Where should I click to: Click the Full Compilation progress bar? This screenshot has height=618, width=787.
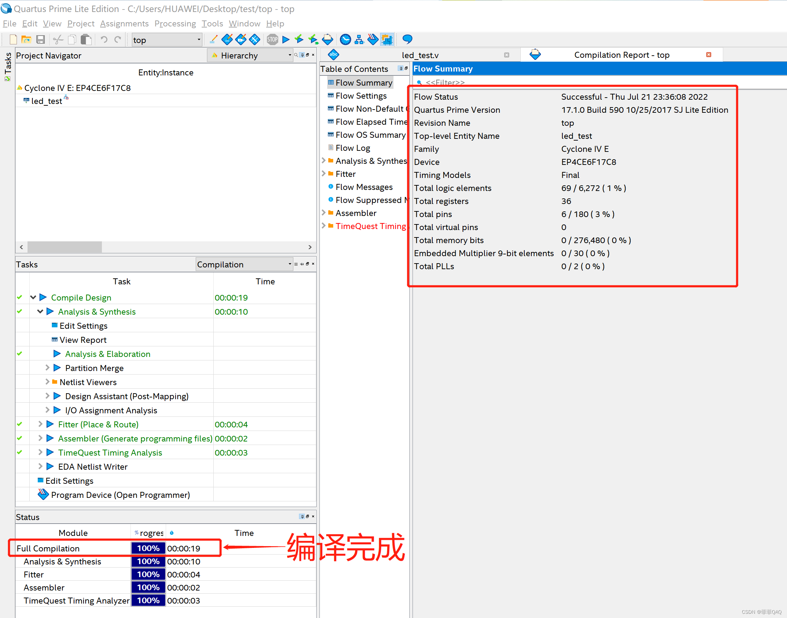[148, 548]
